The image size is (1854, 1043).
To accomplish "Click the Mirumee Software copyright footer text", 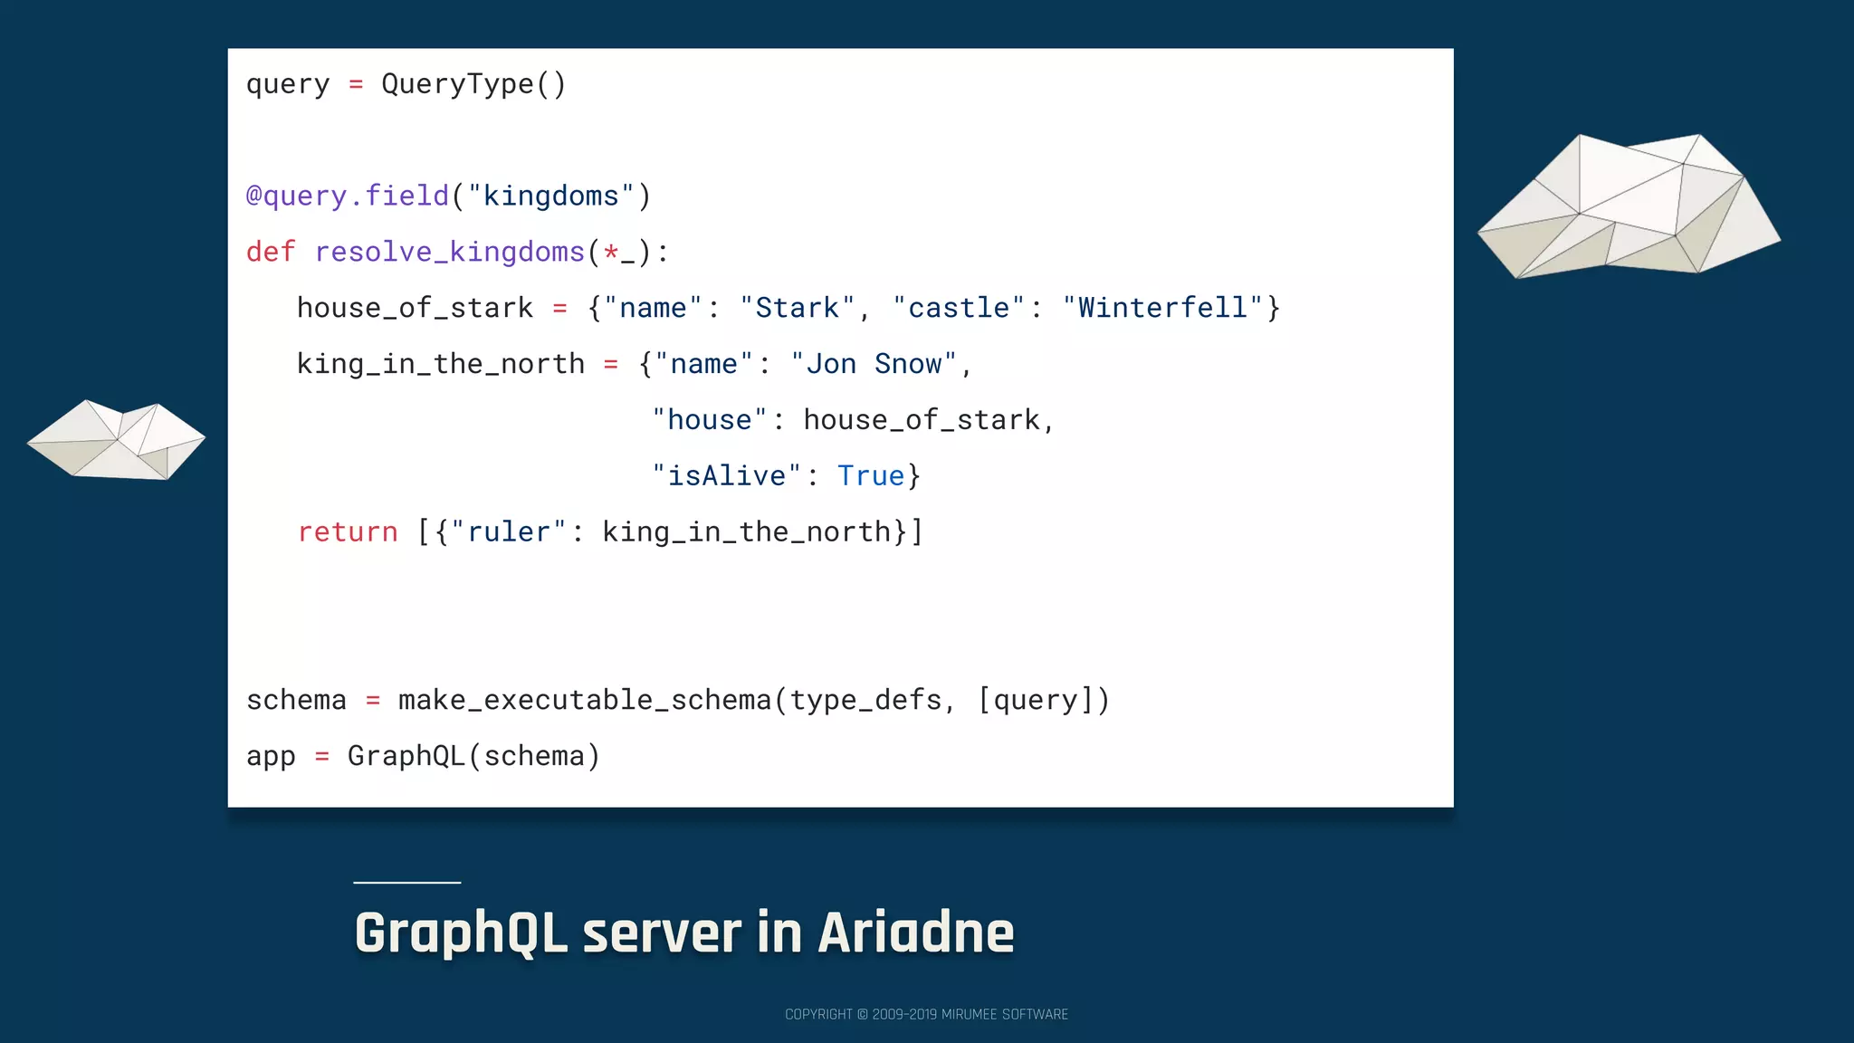I will click(926, 1014).
